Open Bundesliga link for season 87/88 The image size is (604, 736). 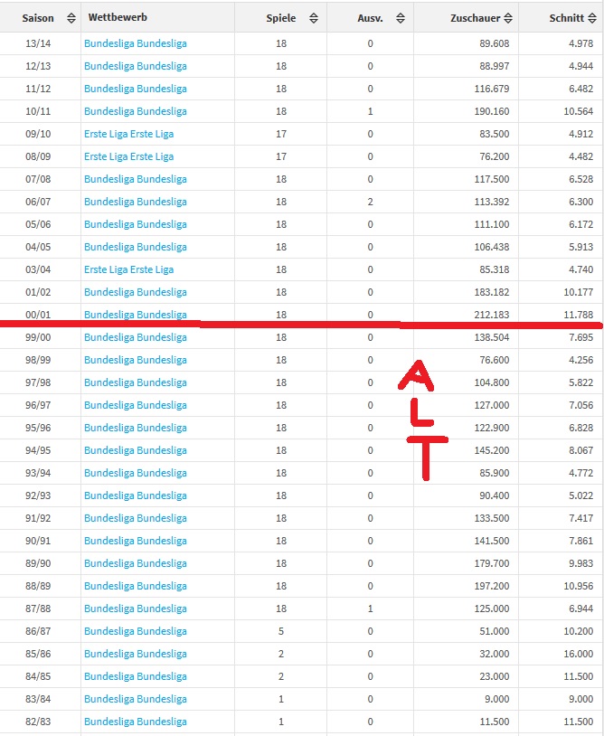(135, 609)
